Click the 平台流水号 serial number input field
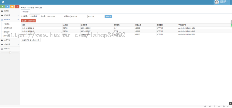This screenshot has width=232, height=108. 55,16
